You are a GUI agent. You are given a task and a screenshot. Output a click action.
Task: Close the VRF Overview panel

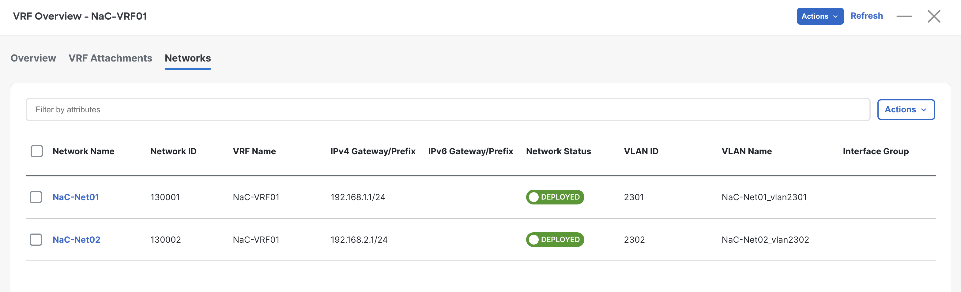[934, 16]
